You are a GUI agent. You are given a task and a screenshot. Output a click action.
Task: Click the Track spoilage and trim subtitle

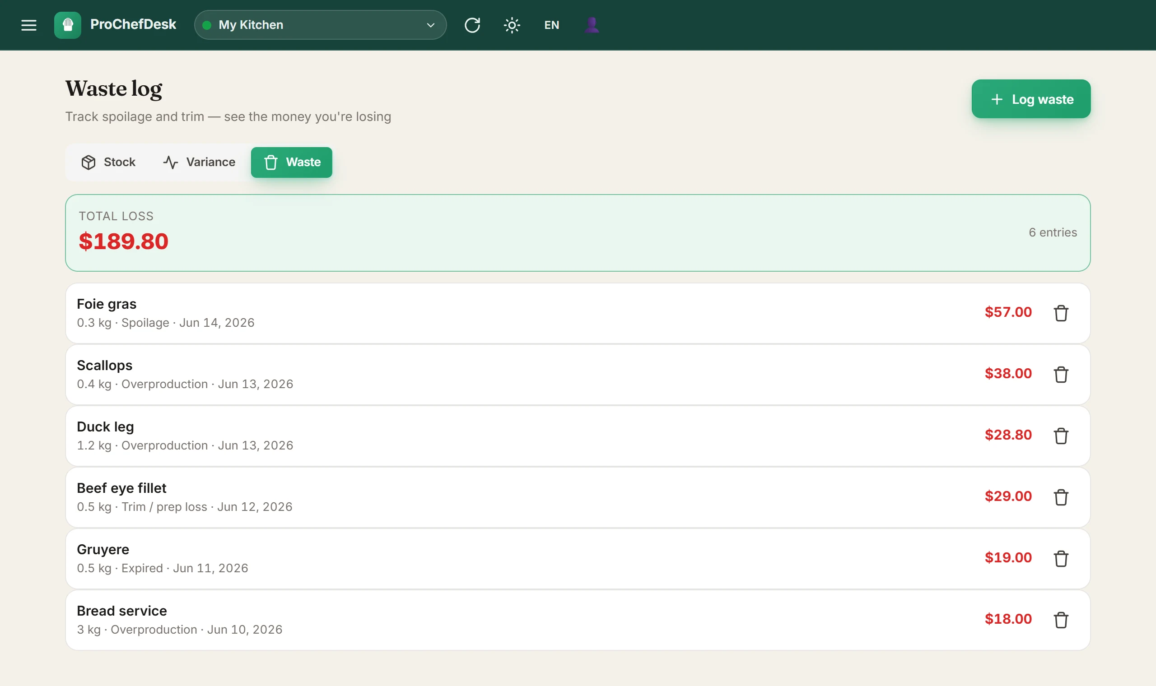tap(228, 116)
